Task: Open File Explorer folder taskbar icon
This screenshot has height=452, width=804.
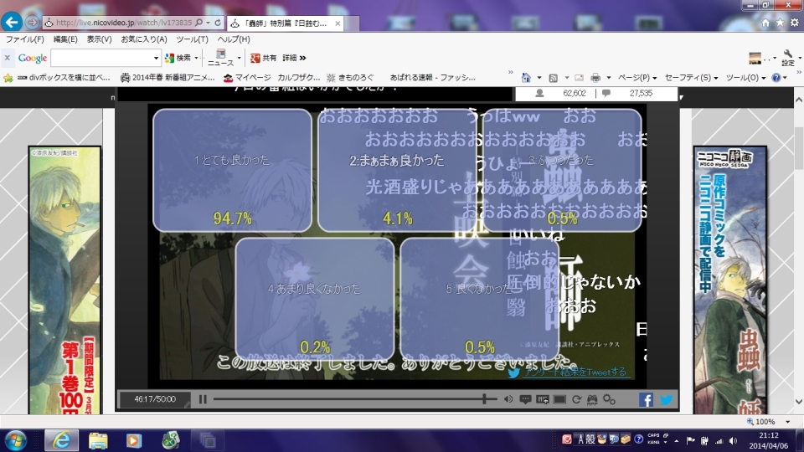Action: [x=98, y=440]
